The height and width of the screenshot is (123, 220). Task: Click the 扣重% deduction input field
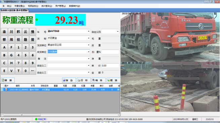click(x=110, y=52)
